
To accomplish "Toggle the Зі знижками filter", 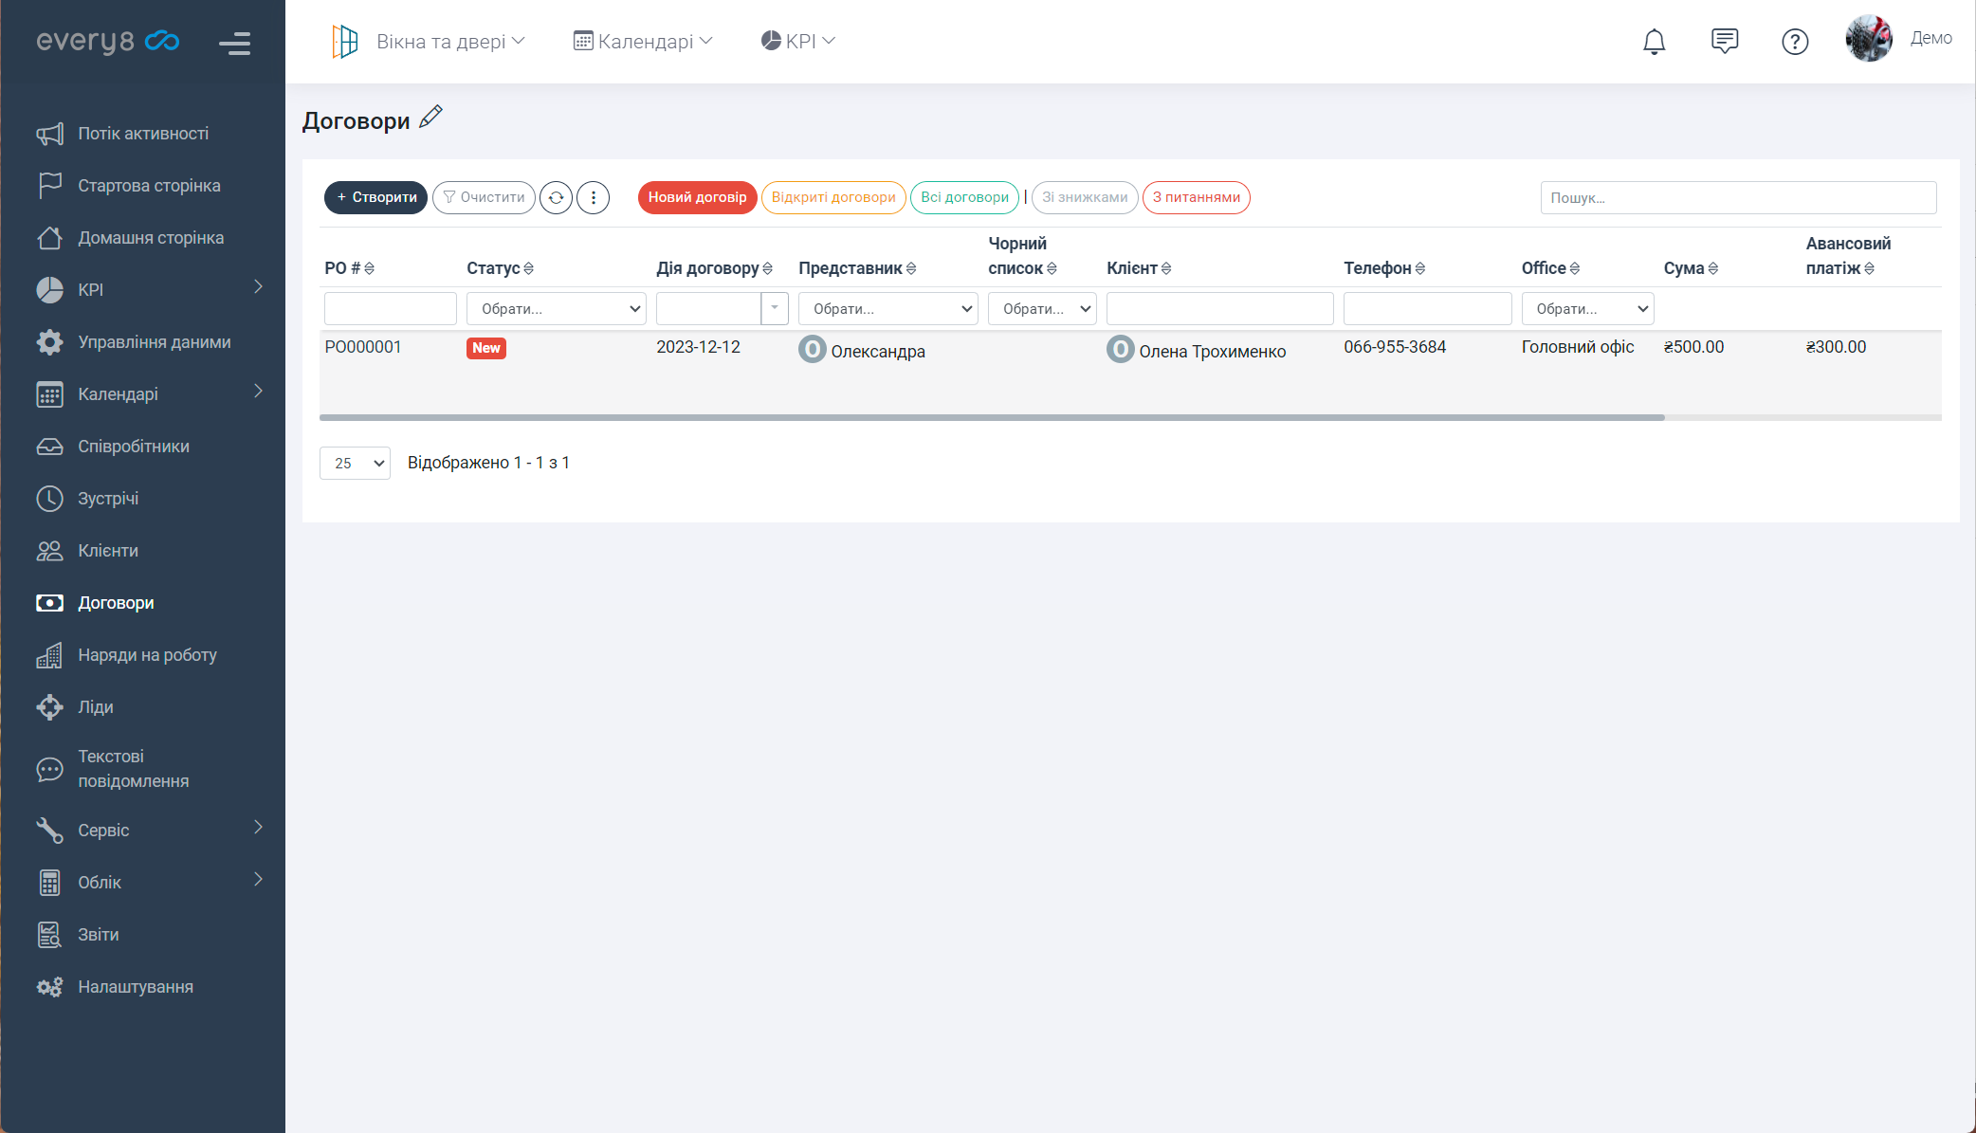I will coord(1084,198).
